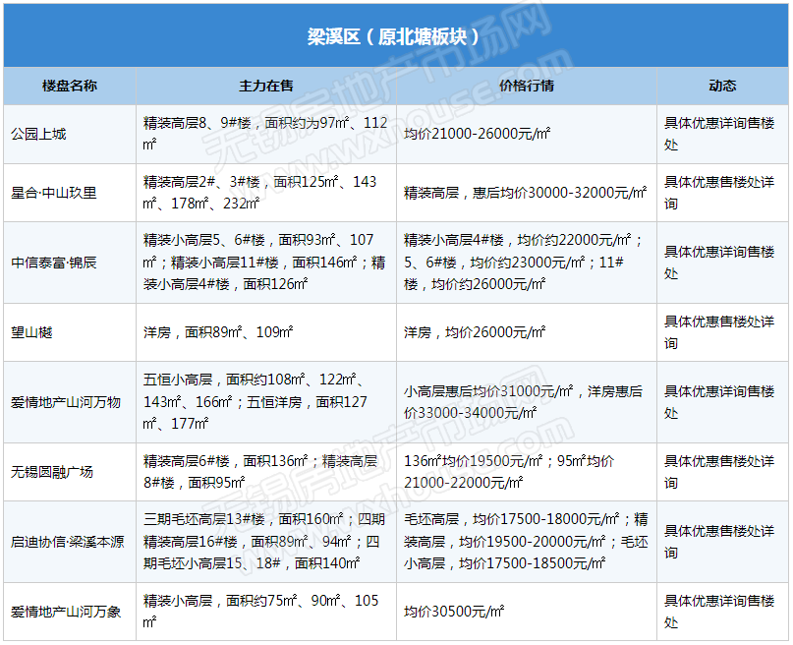Screen dimensions: 793x645
Task: Click the property name 爱情地产山河万象
Action: (x=66, y=612)
